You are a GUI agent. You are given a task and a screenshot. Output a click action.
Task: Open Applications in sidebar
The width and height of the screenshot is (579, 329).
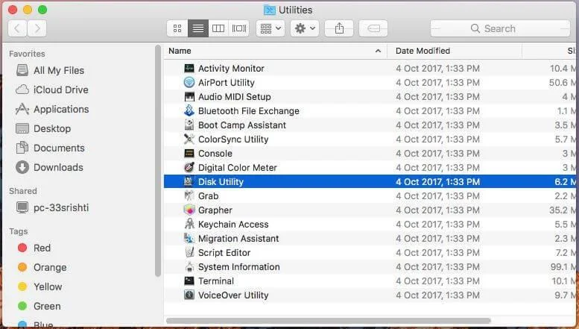click(x=52, y=109)
